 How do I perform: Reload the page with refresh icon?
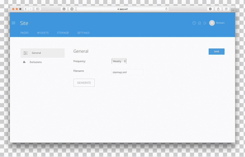[166, 9]
